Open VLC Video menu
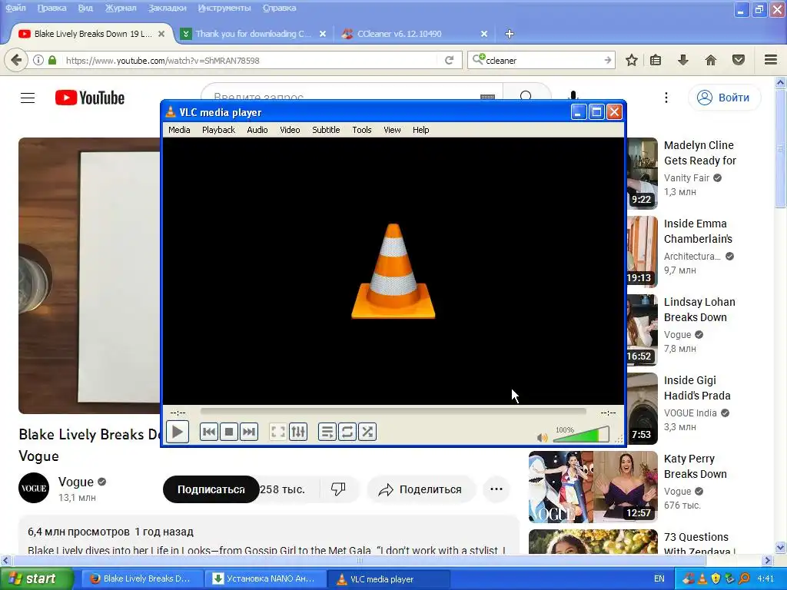 [290, 130]
